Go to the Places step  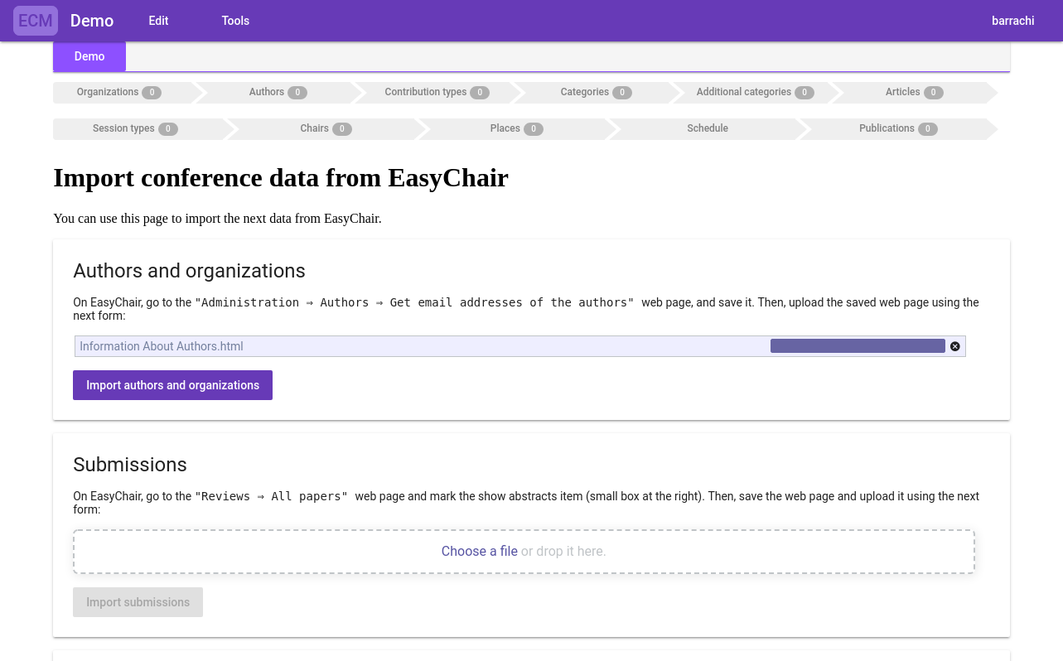tap(517, 128)
